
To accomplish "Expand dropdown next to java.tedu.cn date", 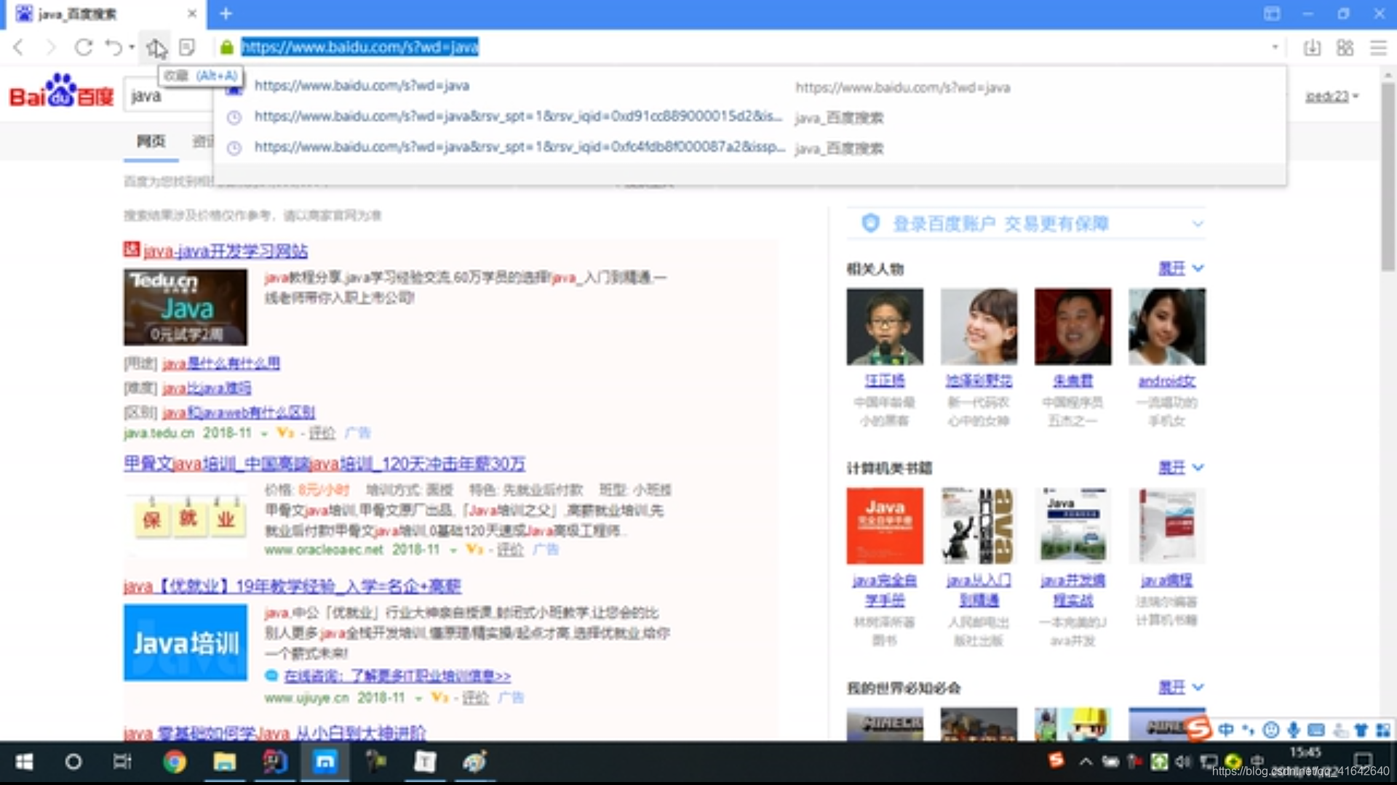I will coord(264,434).
